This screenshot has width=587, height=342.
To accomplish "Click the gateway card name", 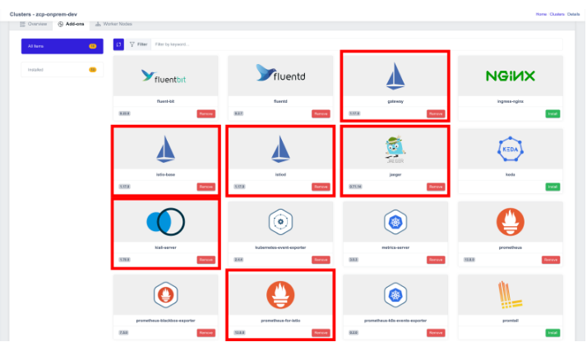I will point(395,101).
